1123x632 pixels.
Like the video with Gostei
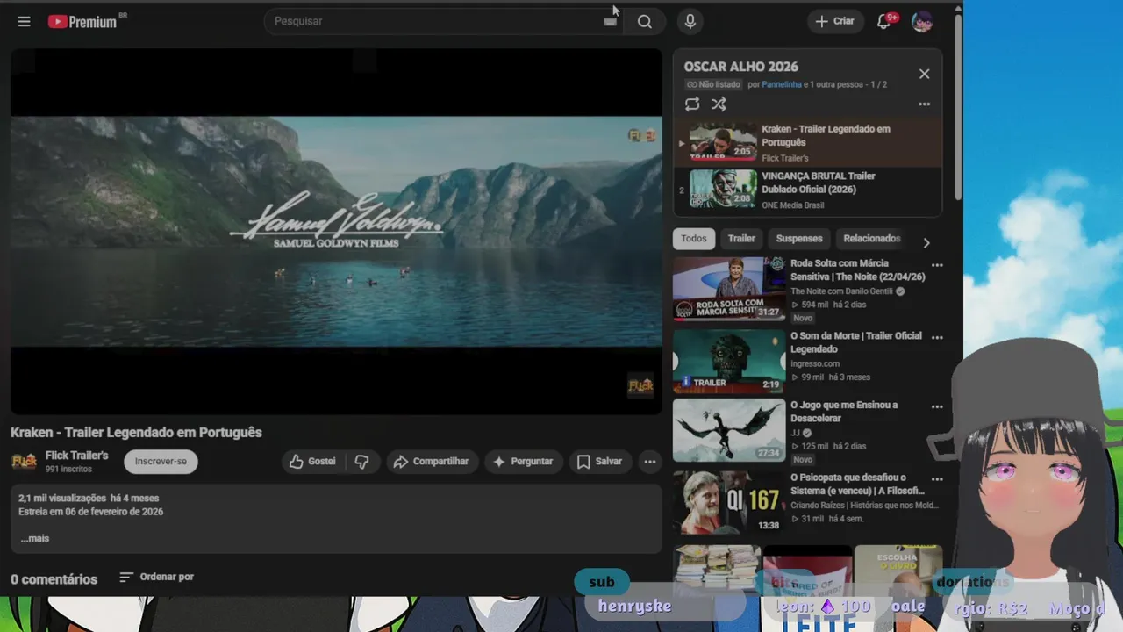tap(313, 462)
